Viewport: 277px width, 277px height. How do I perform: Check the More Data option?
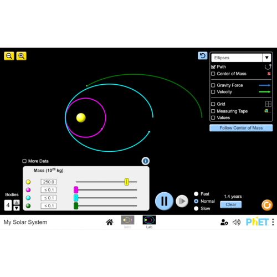[24, 161]
